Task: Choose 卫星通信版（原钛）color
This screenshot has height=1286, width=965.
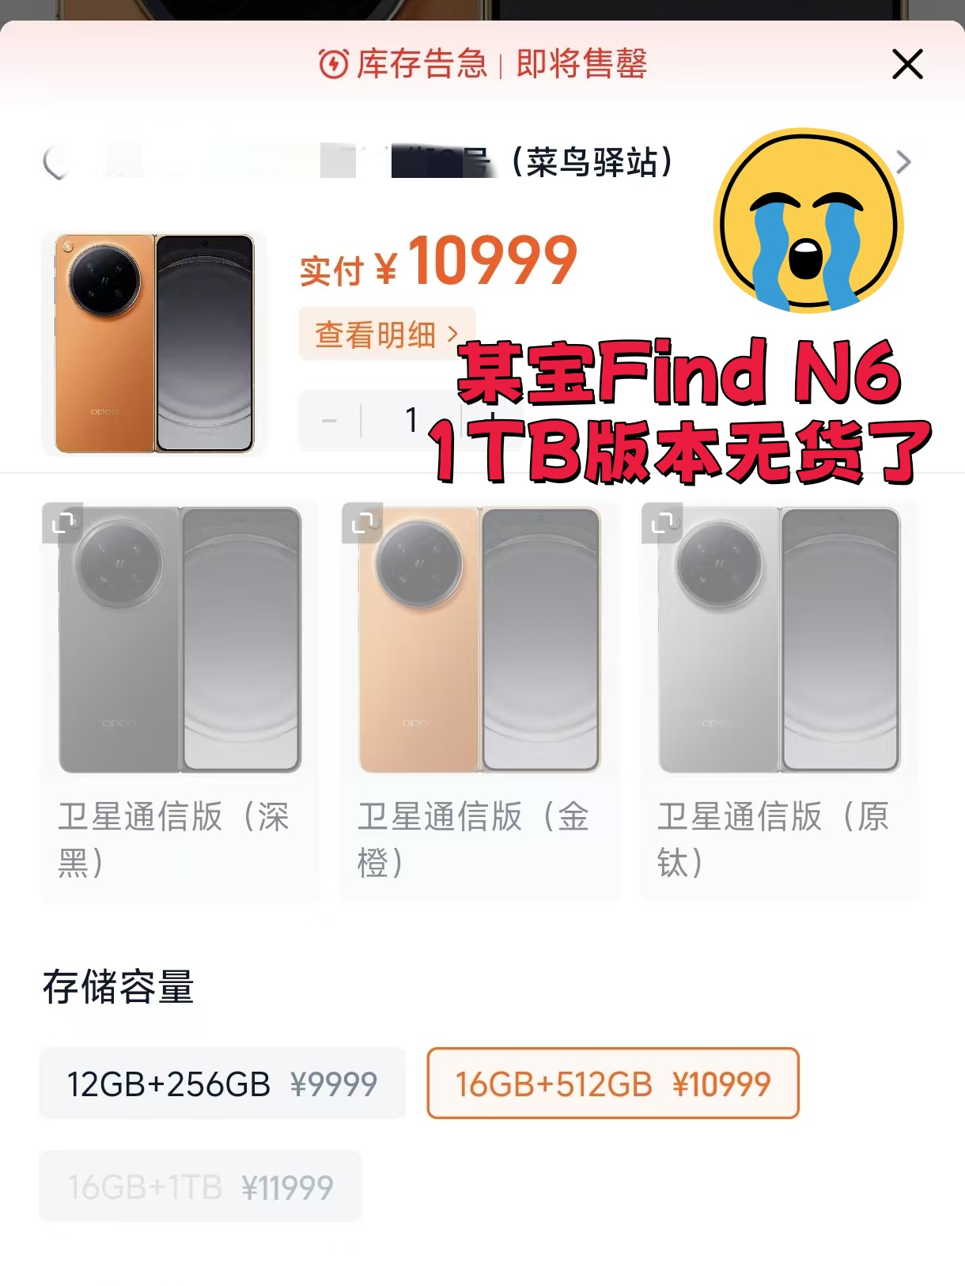Action: click(779, 701)
